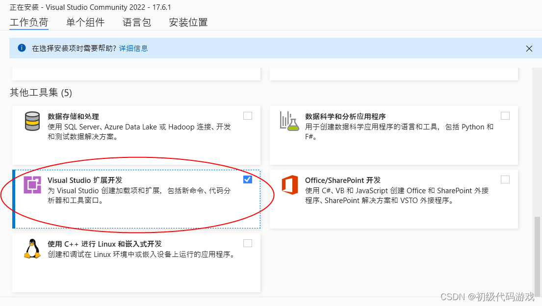Close the help information banner
This screenshot has height=306, width=542.
529,49
